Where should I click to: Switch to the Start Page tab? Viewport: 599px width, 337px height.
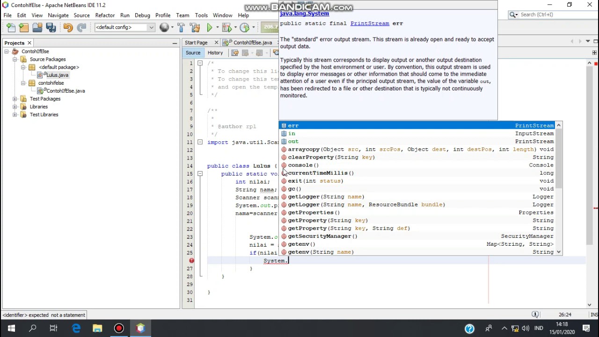click(x=196, y=43)
